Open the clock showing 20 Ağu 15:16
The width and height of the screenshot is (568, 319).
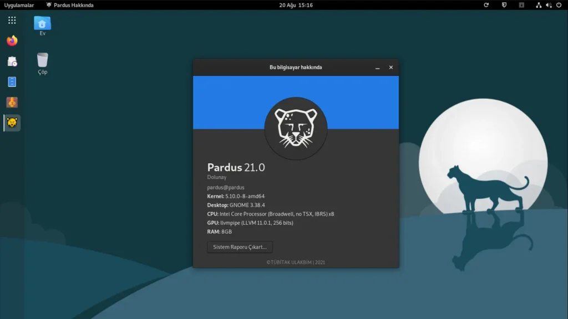pyautogui.click(x=296, y=5)
